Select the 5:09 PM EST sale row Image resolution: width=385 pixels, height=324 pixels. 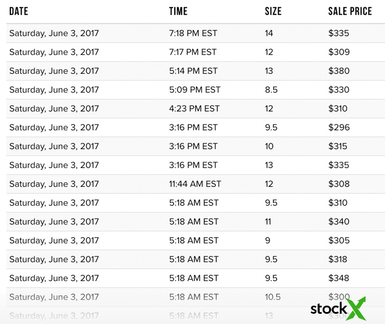[x=195, y=90]
